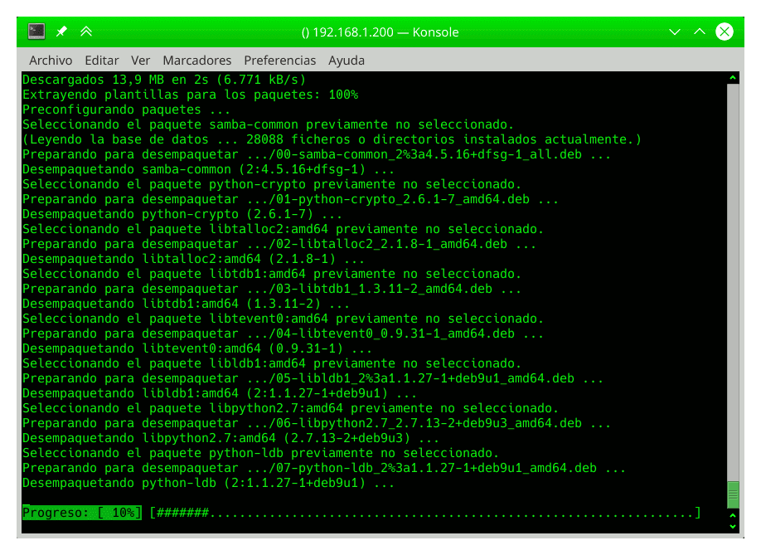
Task: Click the Konsole terminal icon in title bar
Action: pyautogui.click(x=36, y=32)
